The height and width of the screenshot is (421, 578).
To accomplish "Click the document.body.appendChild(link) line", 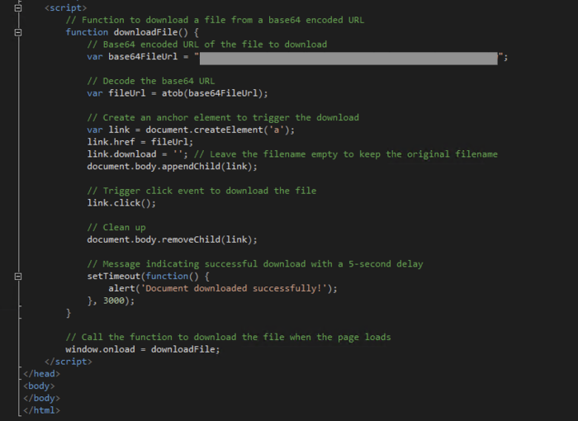I will (172, 167).
